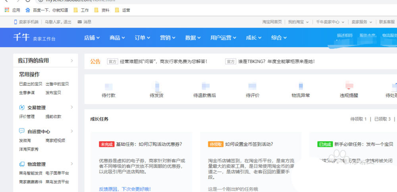397x192 pixels.
Task: Open task 如何设置金币签到活动
Action: coord(249,144)
